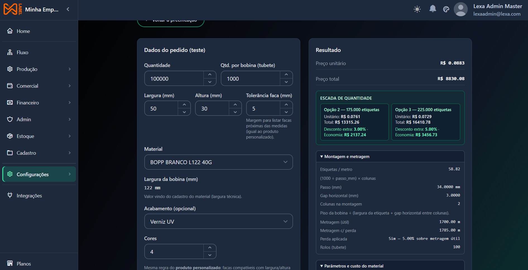Open the Acabamento dropdown Verniz UV
Screen dimensions: 528x270
click(219, 221)
